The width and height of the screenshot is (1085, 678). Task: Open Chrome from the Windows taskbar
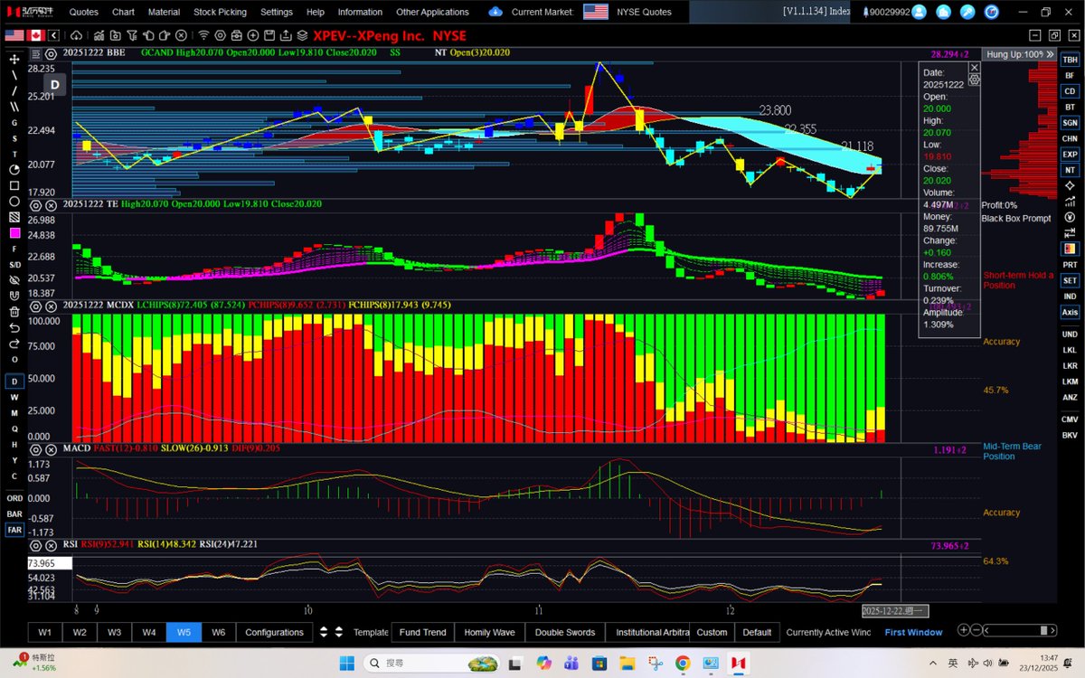pos(682,664)
